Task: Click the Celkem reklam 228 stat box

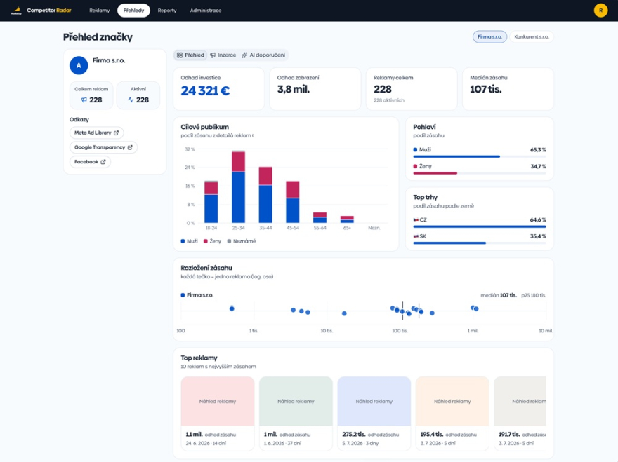Action: [91, 95]
